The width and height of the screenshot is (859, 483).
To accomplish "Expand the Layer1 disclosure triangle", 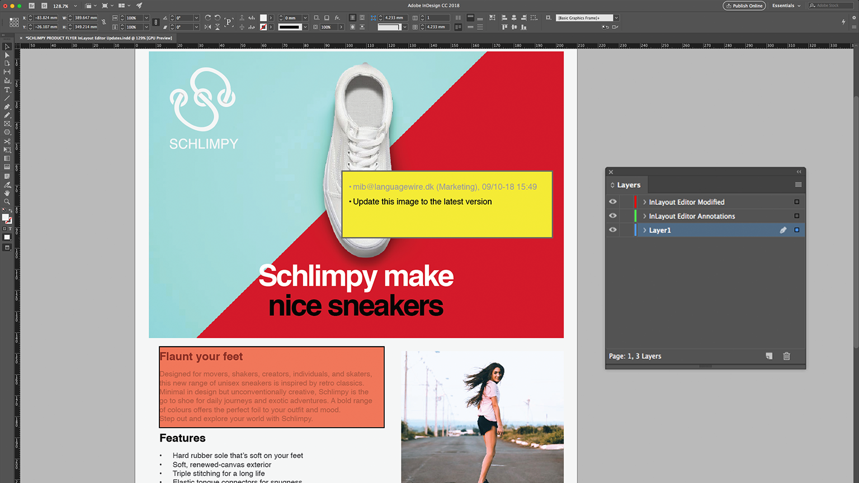I will (644, 230).
